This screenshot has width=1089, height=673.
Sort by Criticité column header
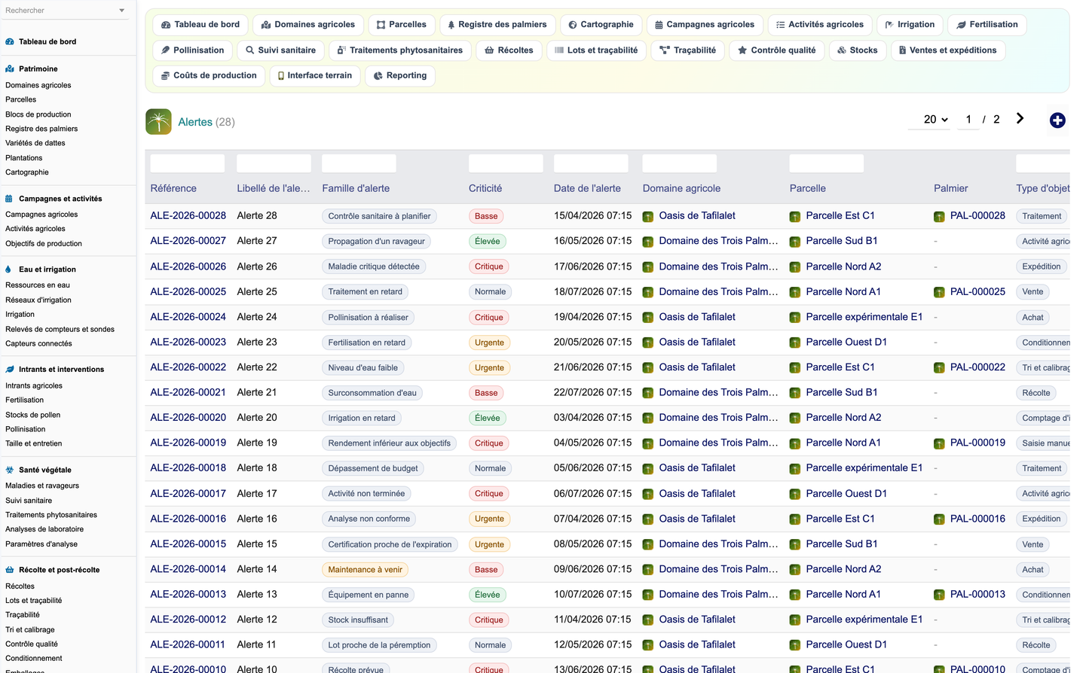[485, 189]
